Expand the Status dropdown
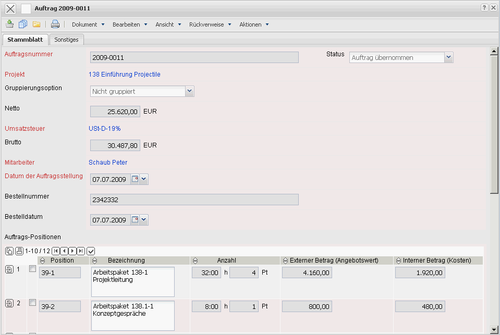Screen dimensions: 500x335 pyautogui.click(x=448, y=58)
